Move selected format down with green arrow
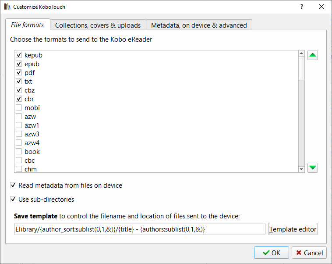332x264 pixels. pyautogui.click(x=313, y=168)
